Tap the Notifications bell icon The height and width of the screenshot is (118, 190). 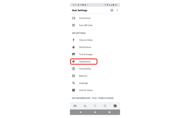[74, 47]
